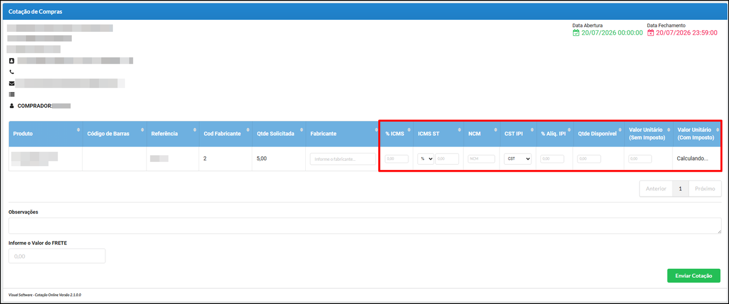Click the Cotação de Compras header title
The image size is (729, 304).
point(35,11)
